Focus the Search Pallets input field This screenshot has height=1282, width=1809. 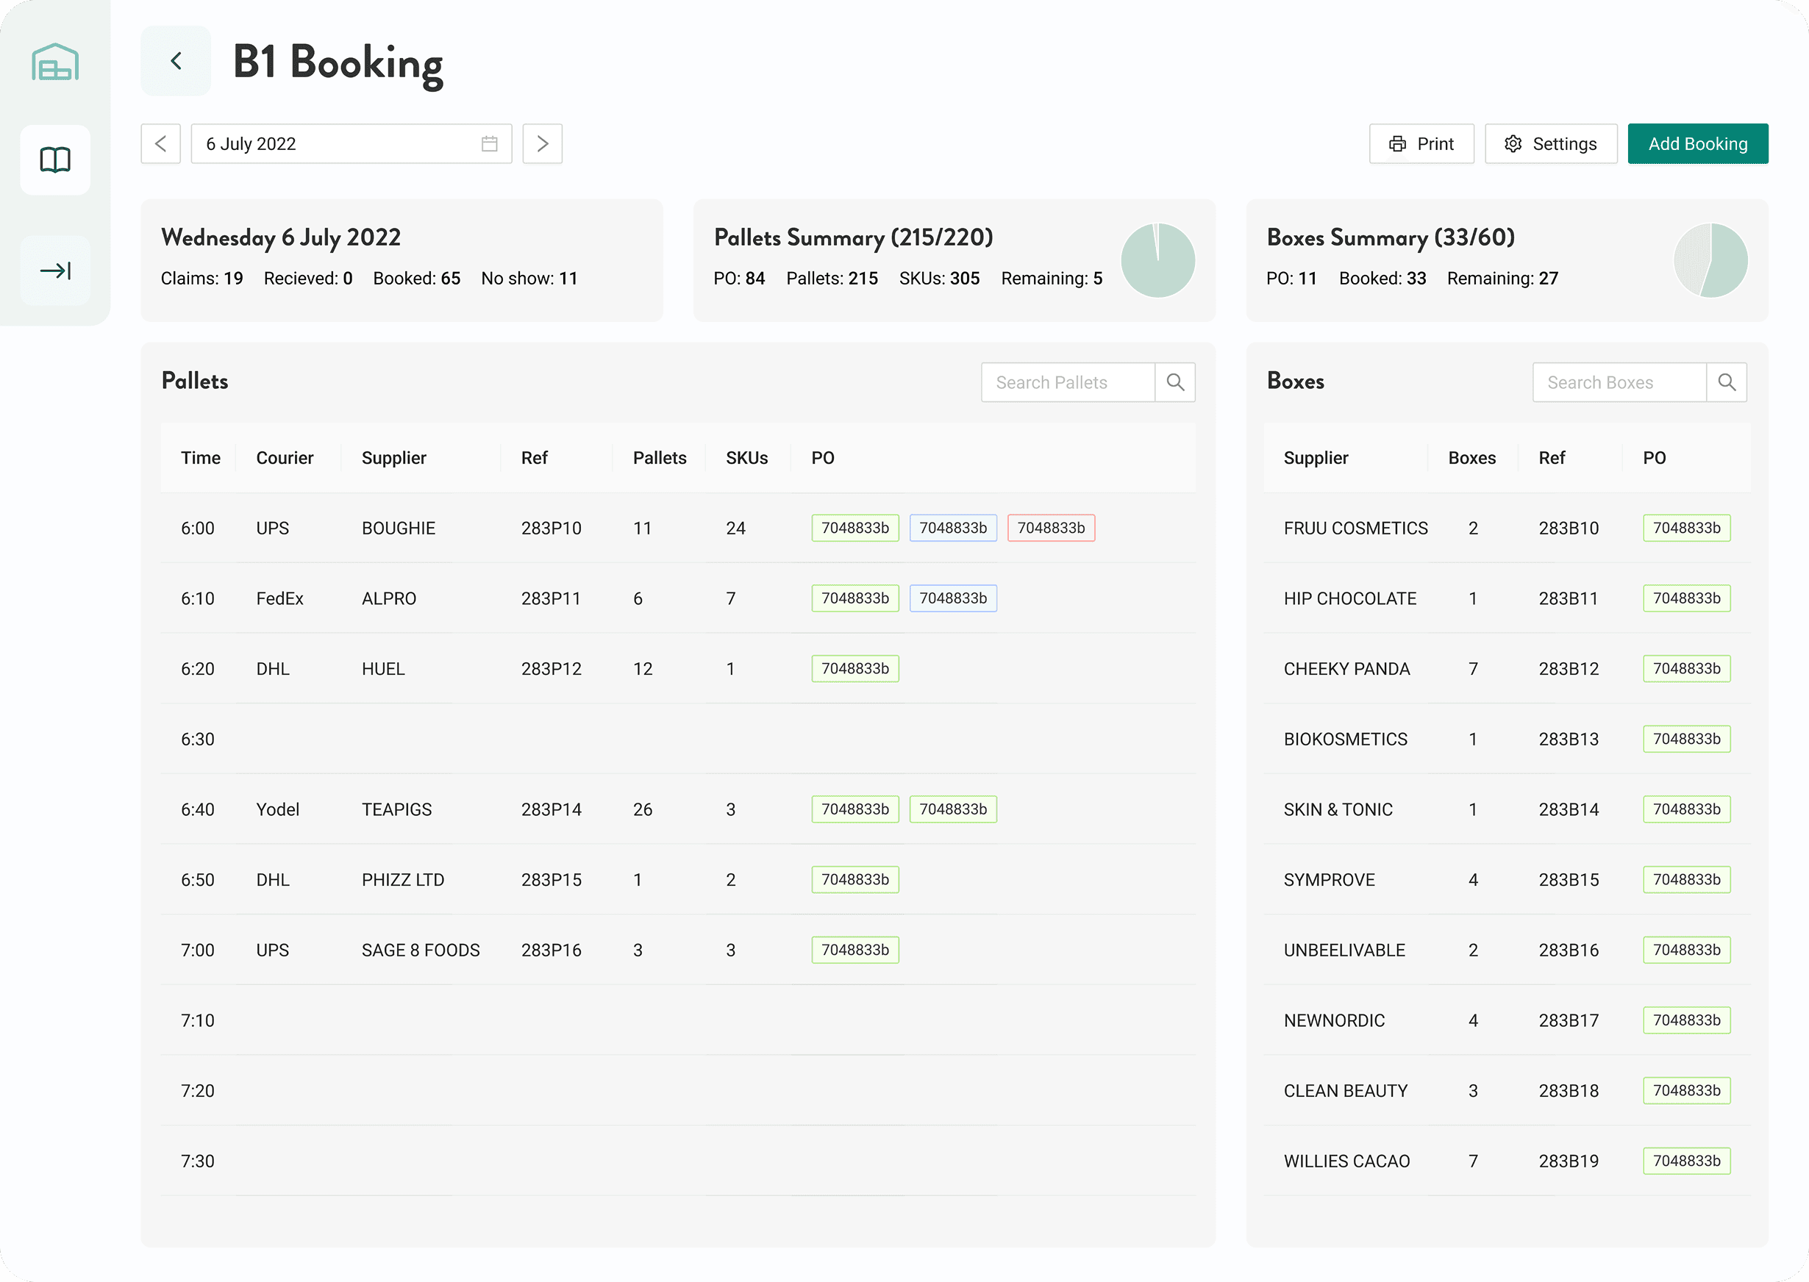click(1068, 383)
